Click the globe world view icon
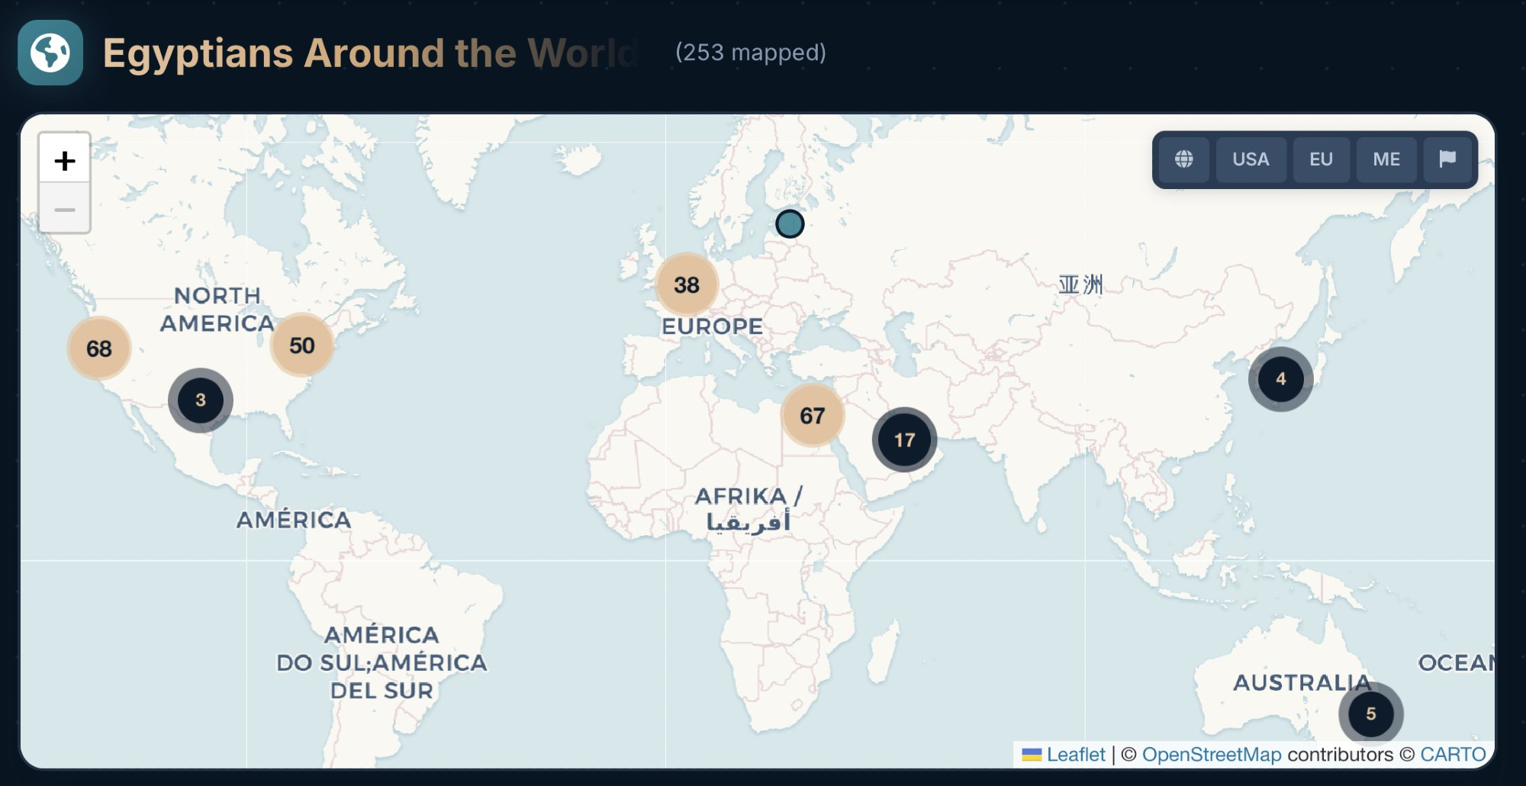The height and width of the screenshot is (786, 1526). (x=1183, y=159)
